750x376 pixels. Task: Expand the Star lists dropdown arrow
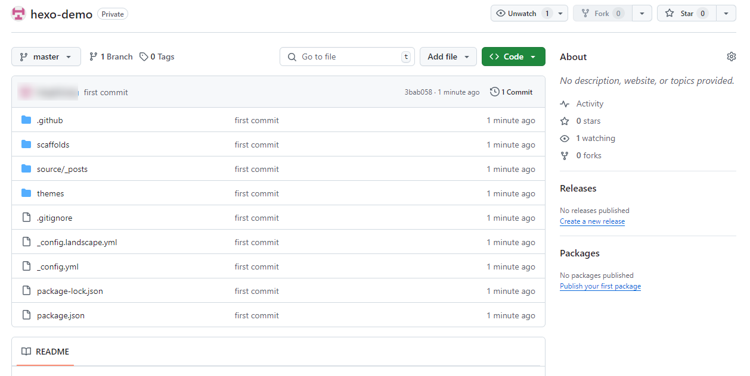pos(726,13)
